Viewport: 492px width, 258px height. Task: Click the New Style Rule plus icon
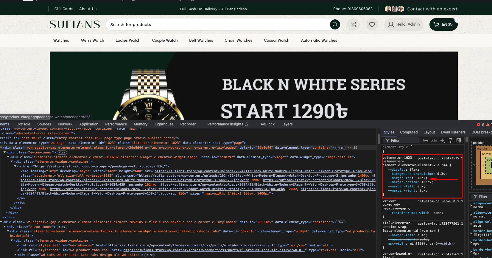click(x=443, y=140)
